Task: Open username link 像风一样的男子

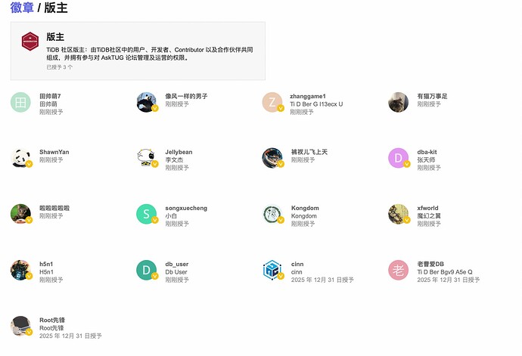Action: tap(186, 96)
